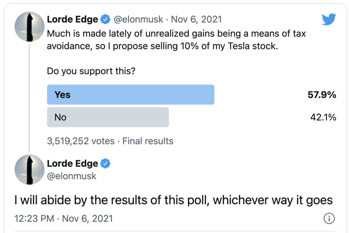Open the Lorde Edge name in the top tweet
Viewport: 349px width, 233px height.
tap(73, 19)
